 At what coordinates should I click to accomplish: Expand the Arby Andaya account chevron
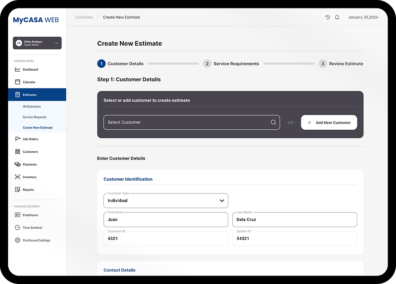[x=57, y=43]
